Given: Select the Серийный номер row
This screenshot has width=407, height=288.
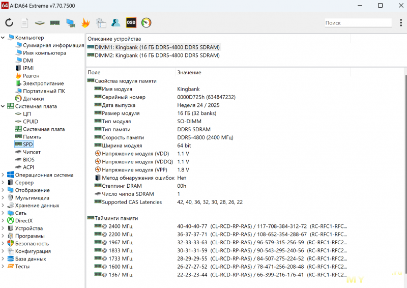Looking at the screenshot, I should (218, 97).
